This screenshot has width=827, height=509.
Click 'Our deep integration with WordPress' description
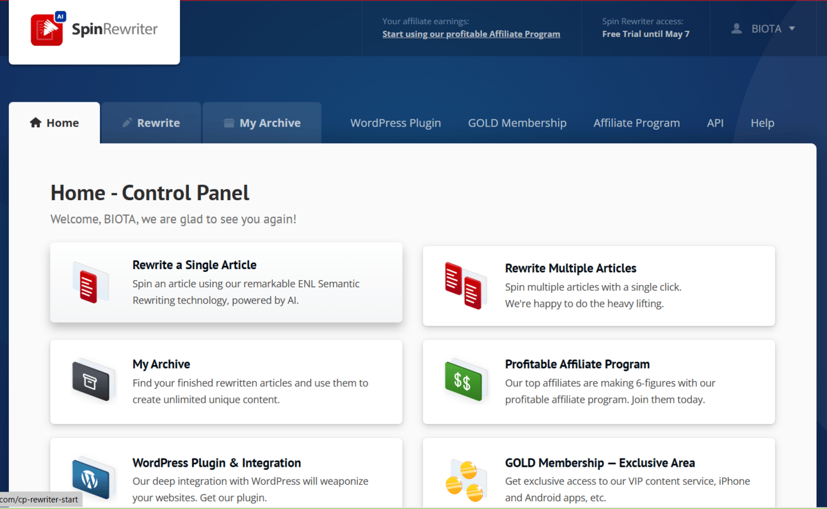(250, 489)
